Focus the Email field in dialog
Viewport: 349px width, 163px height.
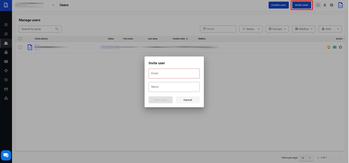coord(174,74)
